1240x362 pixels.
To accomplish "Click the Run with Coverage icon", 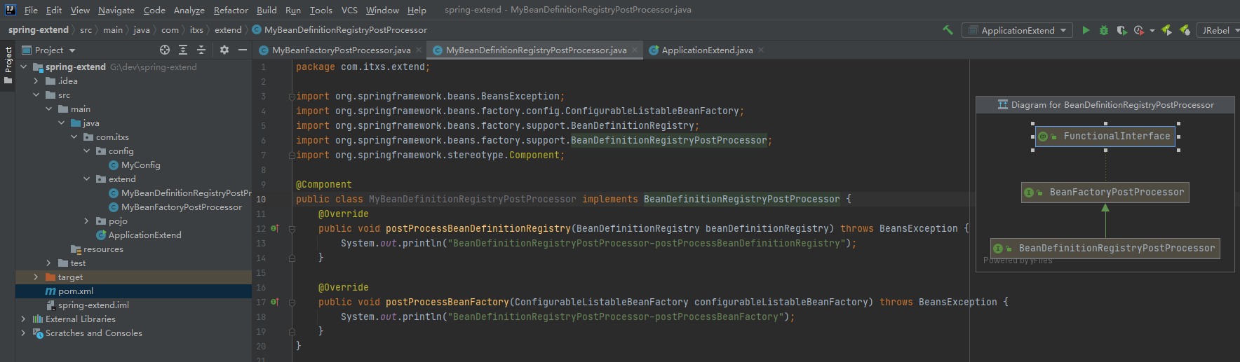I will pos(1121,30).
